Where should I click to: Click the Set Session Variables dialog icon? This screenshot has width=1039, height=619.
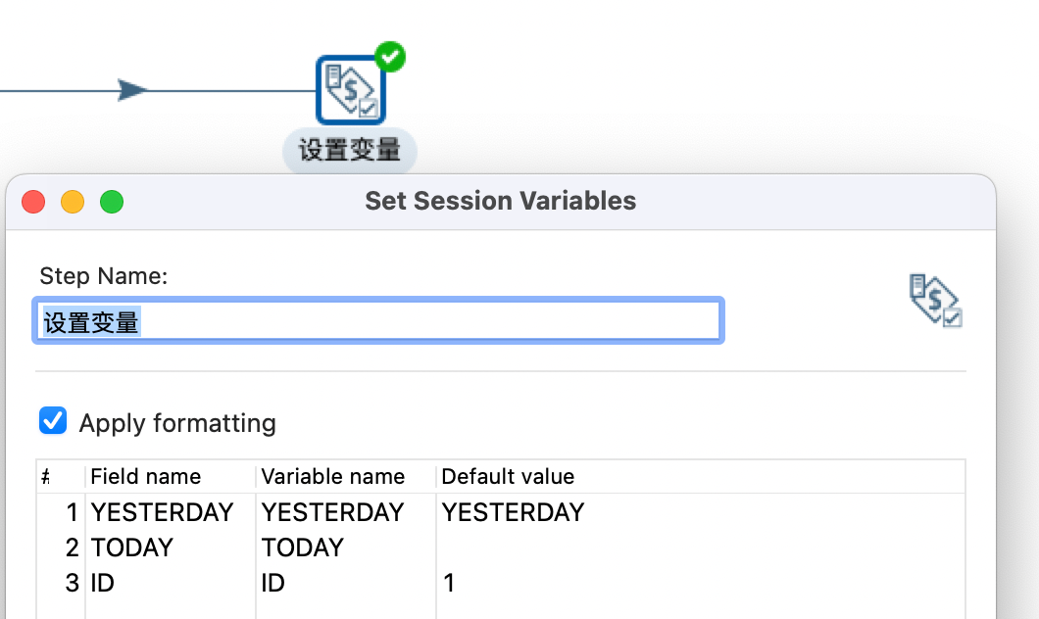tap(935, 300)
